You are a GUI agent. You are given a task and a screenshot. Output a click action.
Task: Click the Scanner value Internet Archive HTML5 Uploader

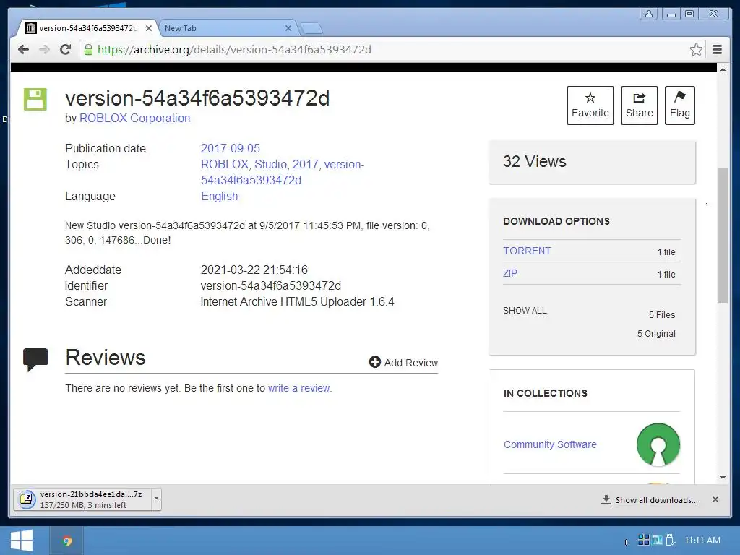[x=297, y=301]
